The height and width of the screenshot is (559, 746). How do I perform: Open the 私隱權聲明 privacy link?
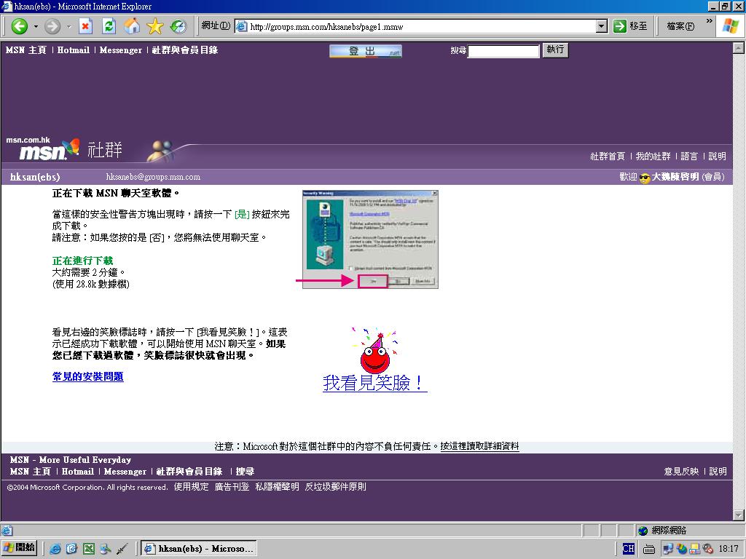coord(277,487)
